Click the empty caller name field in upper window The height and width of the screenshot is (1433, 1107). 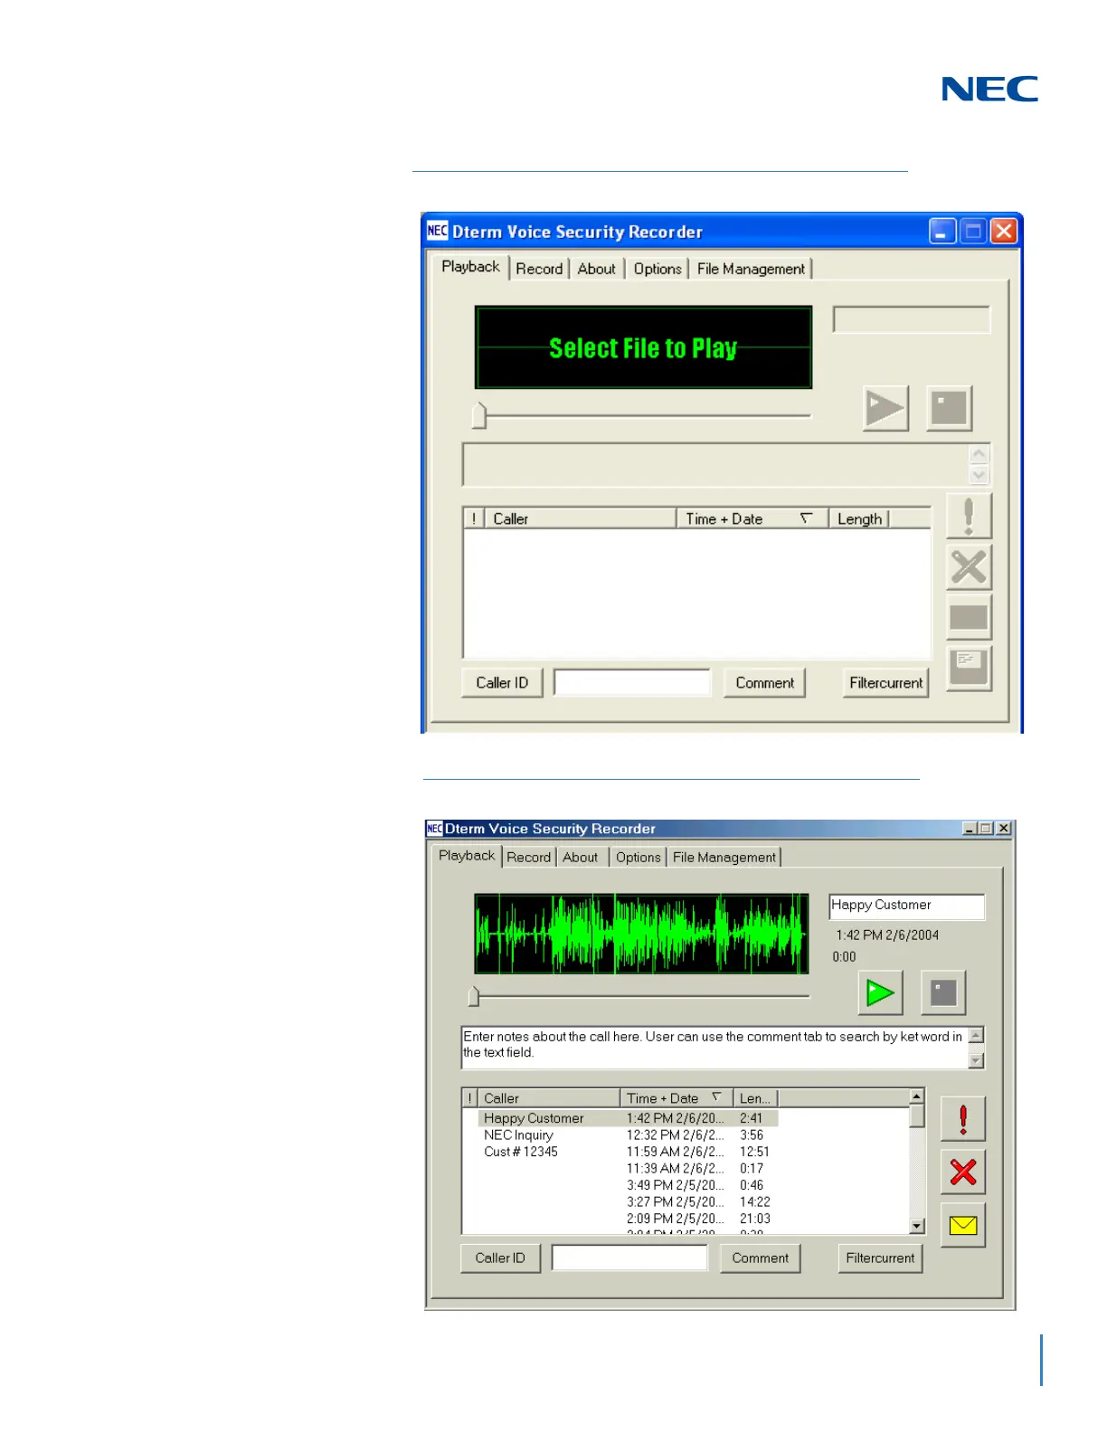912,319
